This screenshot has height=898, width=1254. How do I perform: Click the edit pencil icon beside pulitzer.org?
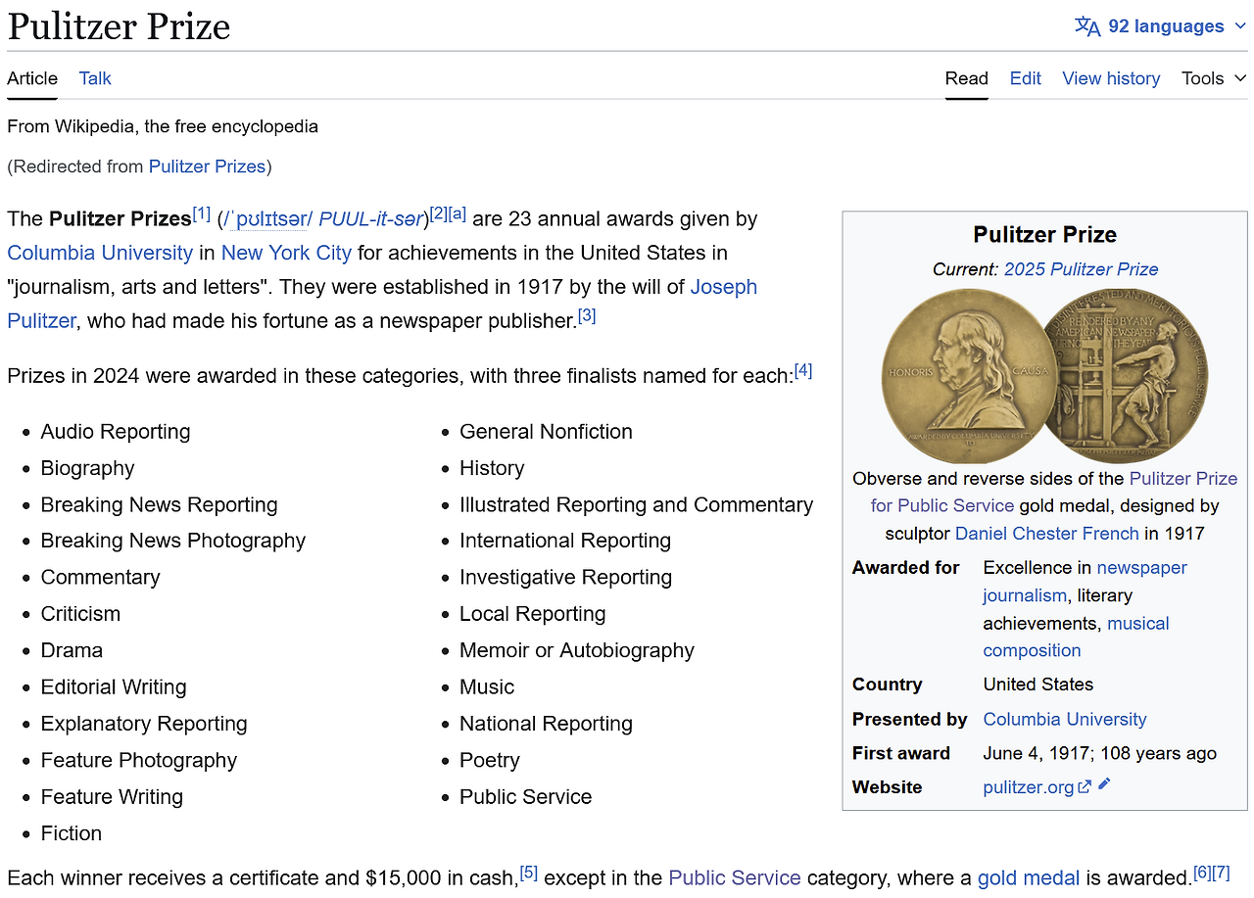(1104, 784)
